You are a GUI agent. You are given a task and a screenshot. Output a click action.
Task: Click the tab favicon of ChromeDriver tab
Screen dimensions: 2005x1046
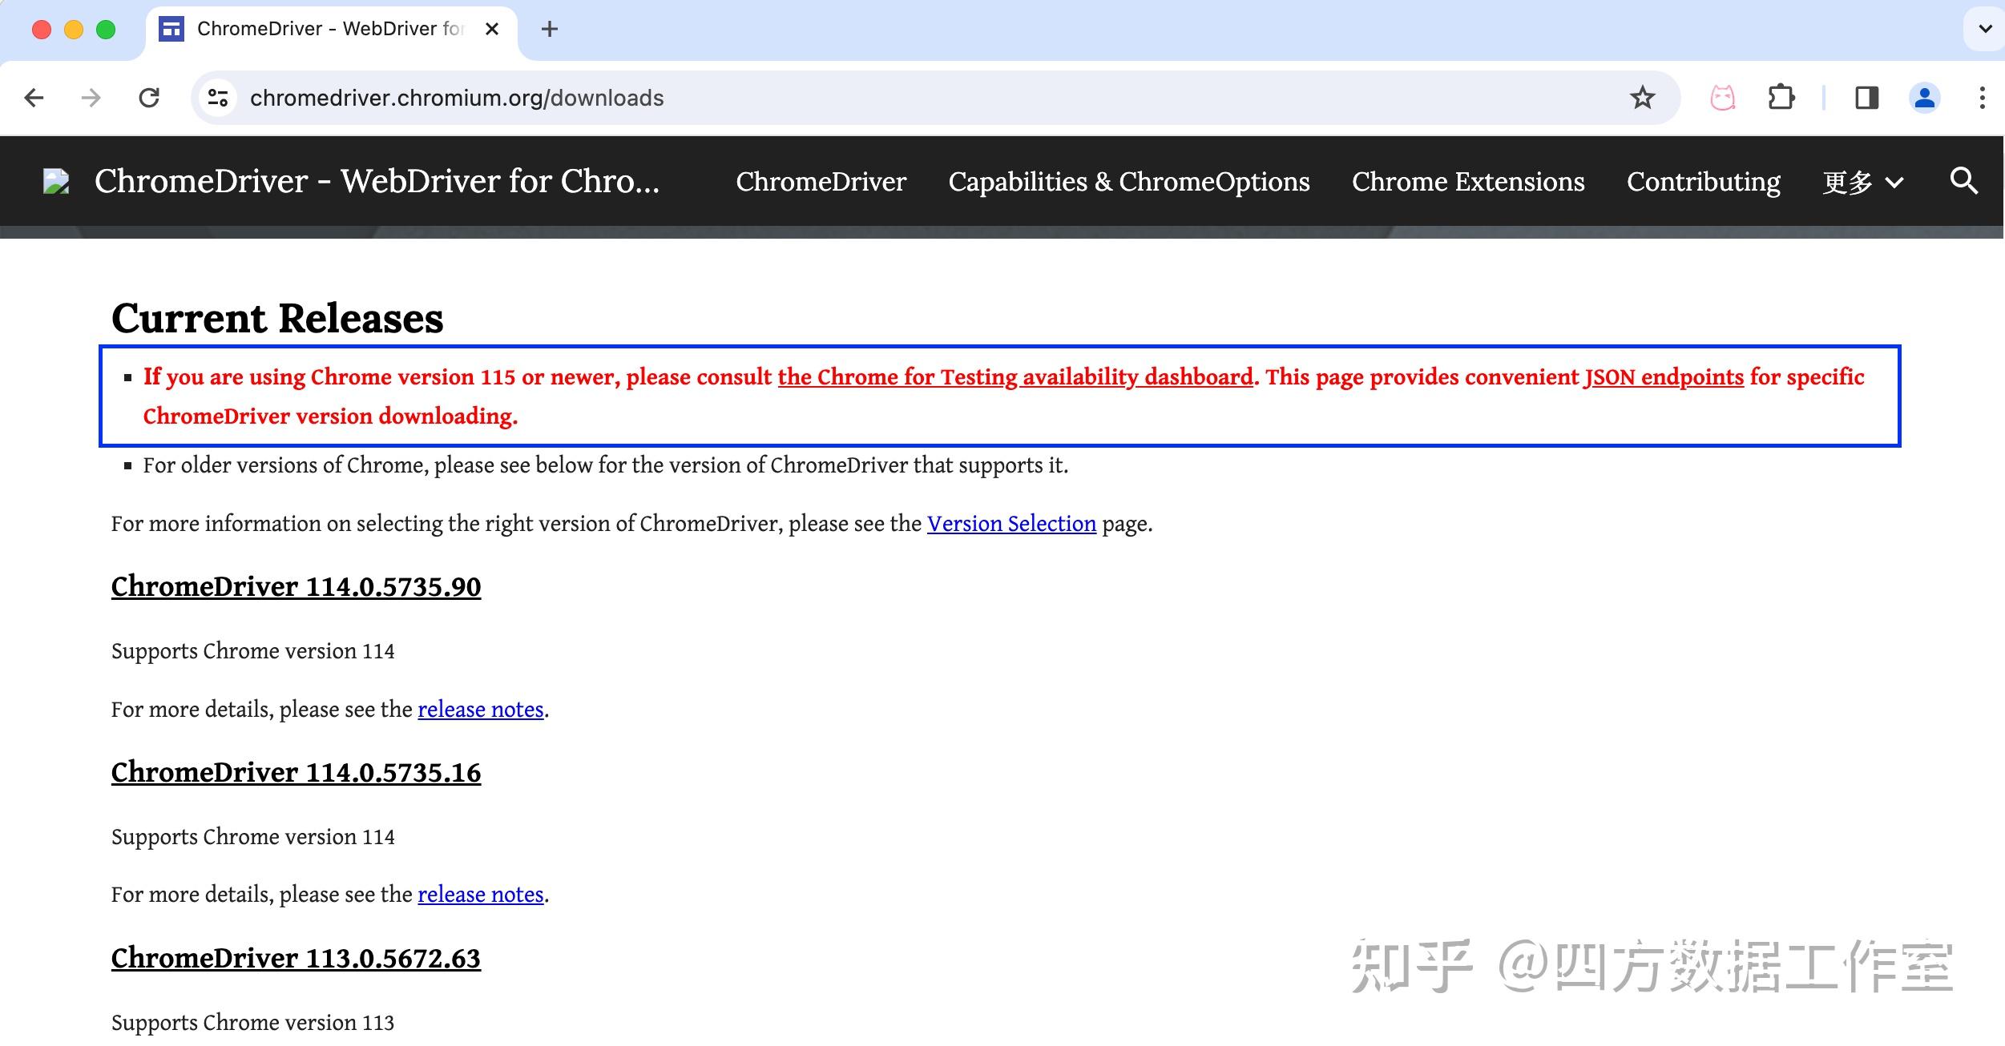171,29
